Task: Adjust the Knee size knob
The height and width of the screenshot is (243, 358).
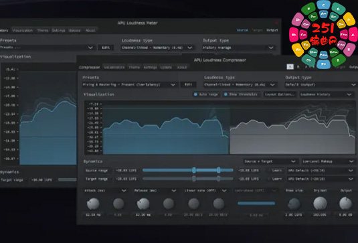Action: pos(294,204)
